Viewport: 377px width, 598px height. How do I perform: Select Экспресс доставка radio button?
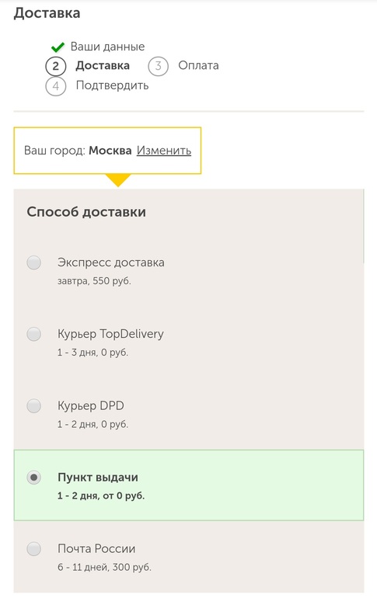pos(34,262)
